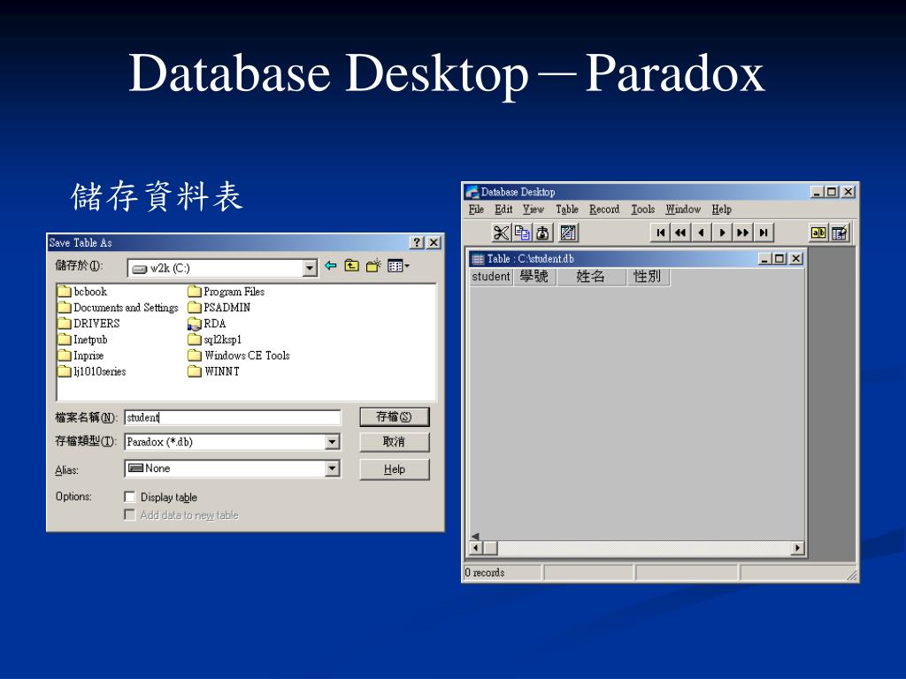Open the Window menu in Database Desktop
Viewport: 906px width, 679px height.
(x=683, y=209)
